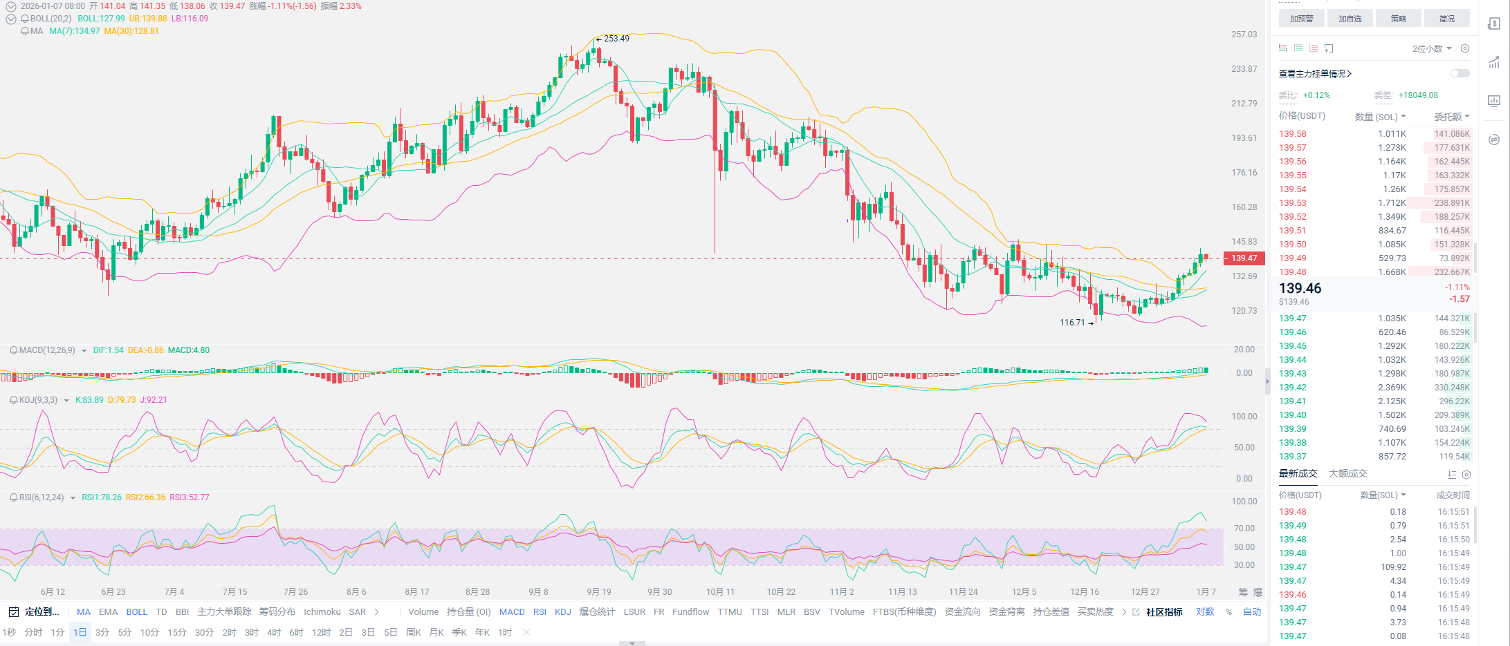Toggle the 查看主力挂单情况 switch
1510x646 pixels.
(1460, 73)
